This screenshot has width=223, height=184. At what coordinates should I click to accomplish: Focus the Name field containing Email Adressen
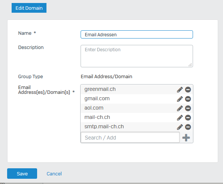(137, 34)
